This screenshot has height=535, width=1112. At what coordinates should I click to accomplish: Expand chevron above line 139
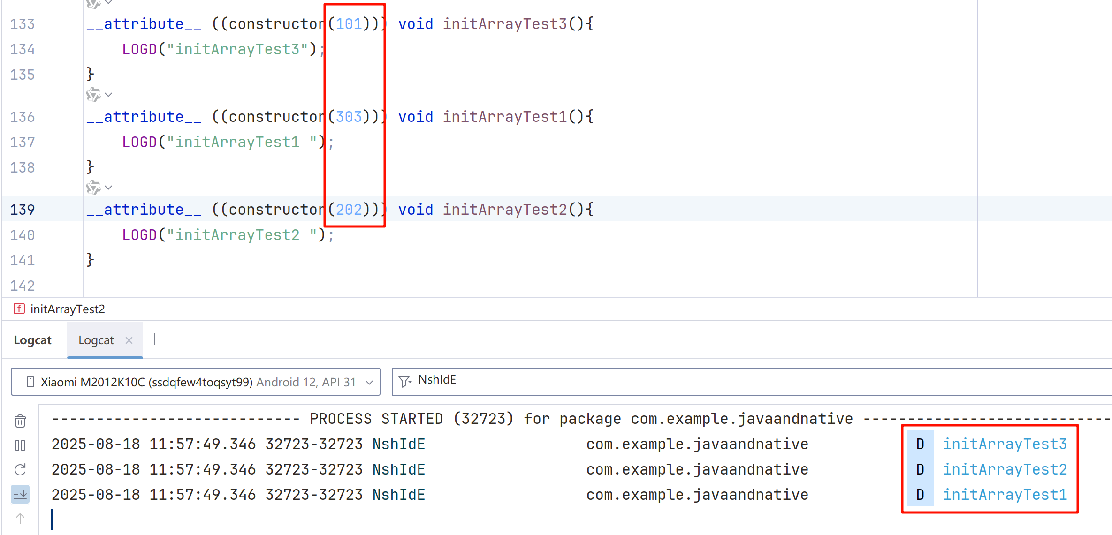tap(109, 188)
